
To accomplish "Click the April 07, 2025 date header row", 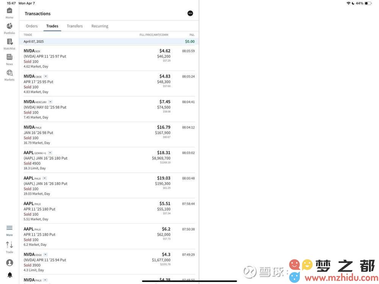I will click(109, 42).
